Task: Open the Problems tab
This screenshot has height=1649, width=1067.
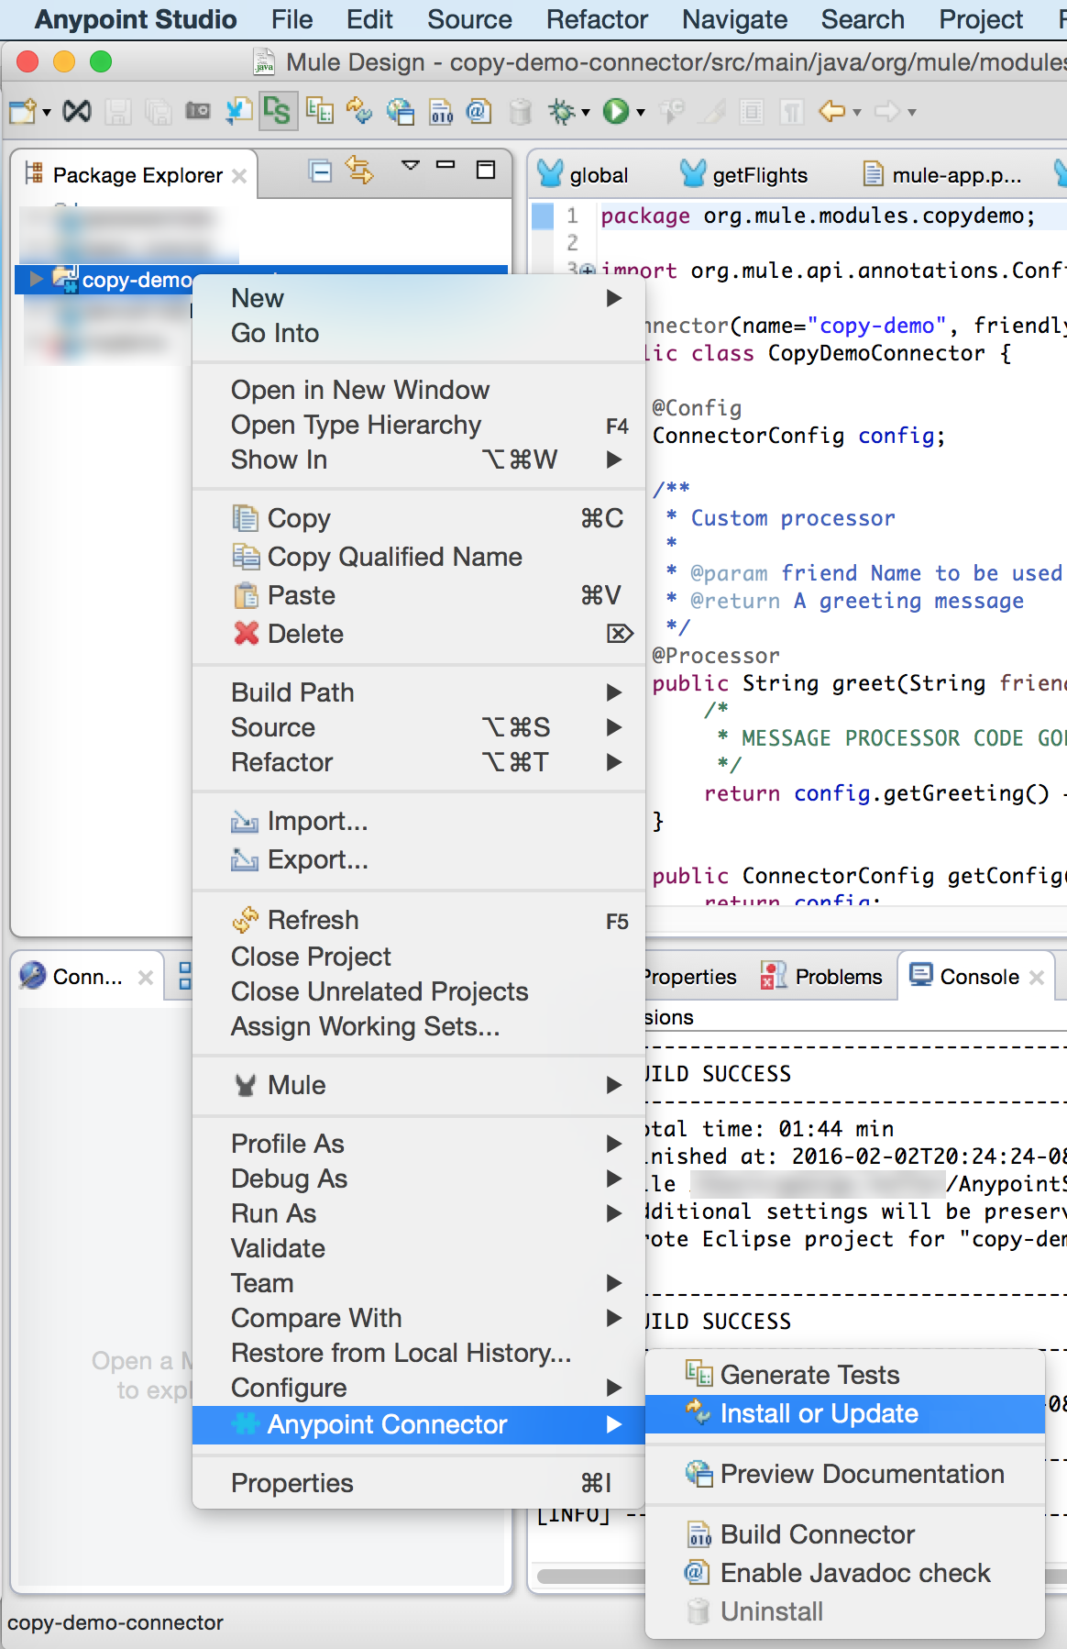Action: 838,977
